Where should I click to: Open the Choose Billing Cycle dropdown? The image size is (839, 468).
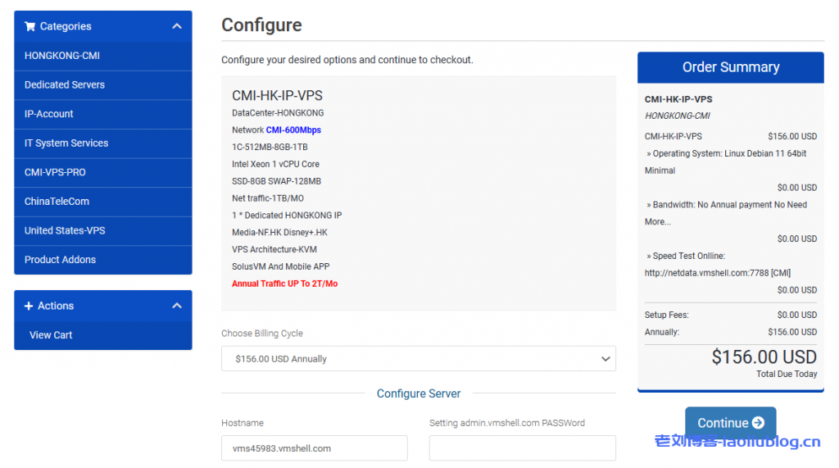[x=418, y=359]
